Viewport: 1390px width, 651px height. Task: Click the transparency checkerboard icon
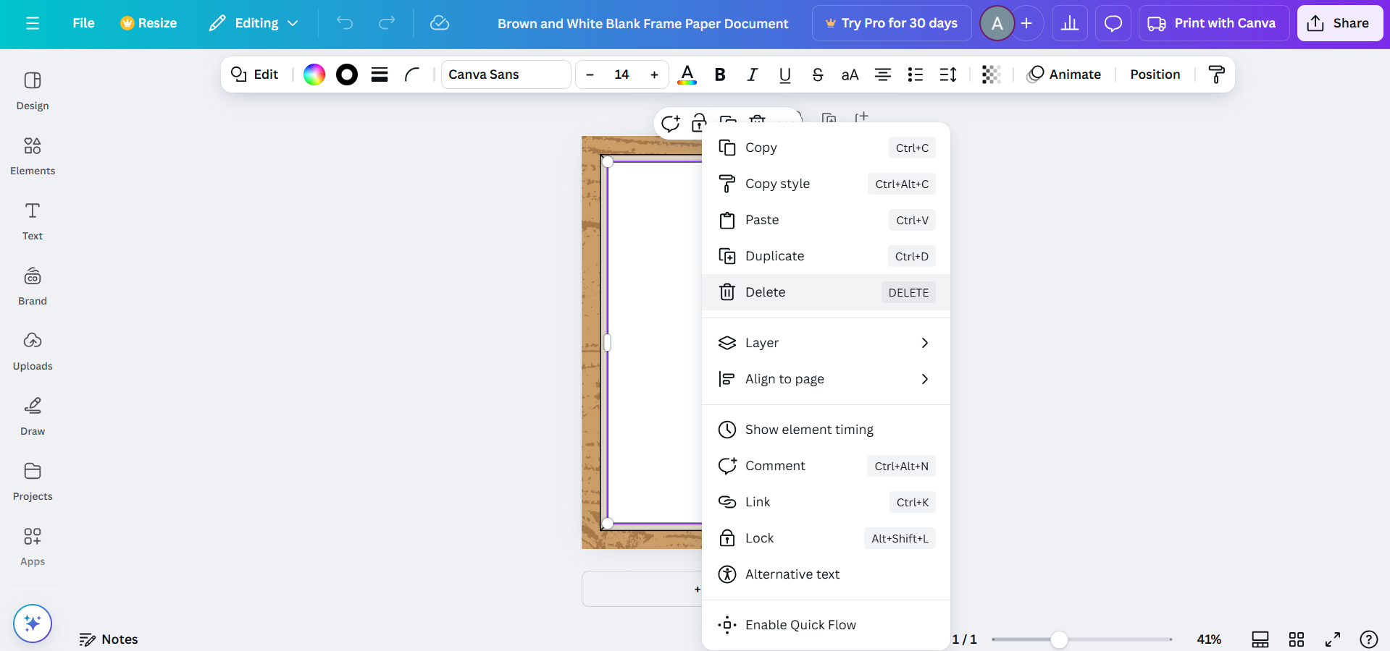[x=990, y=75]
